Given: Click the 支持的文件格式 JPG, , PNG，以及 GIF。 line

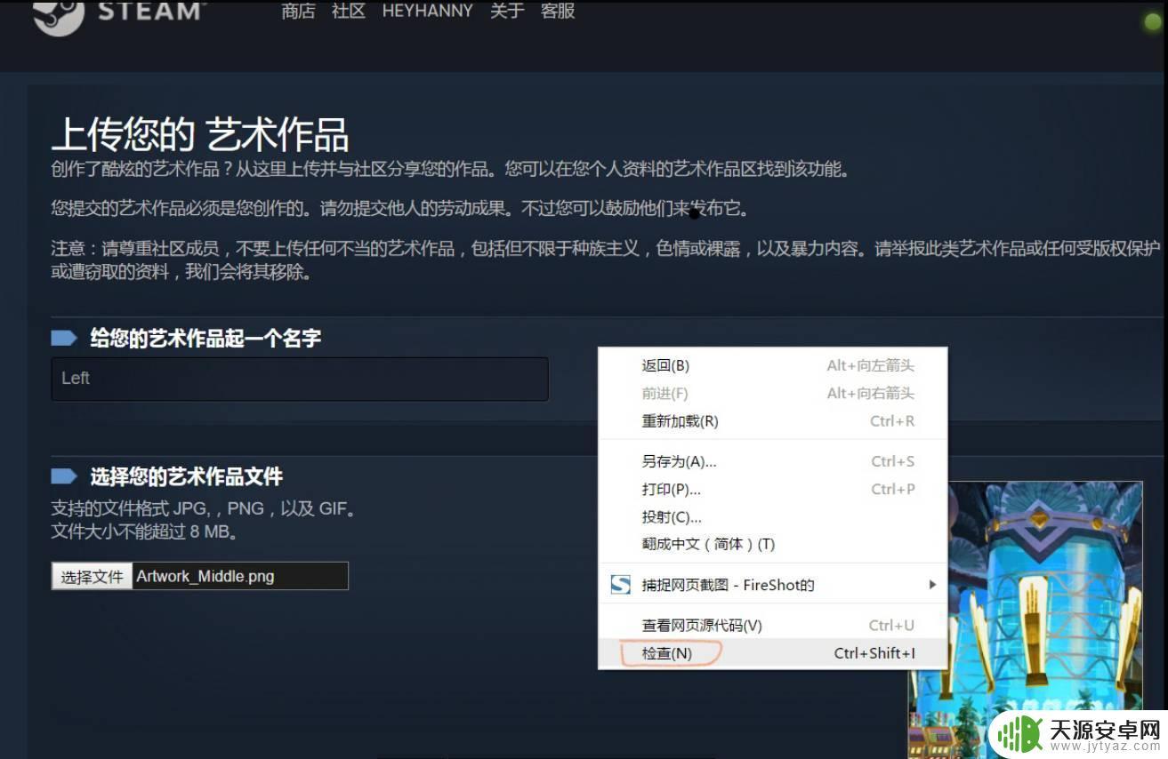Looking at the screenshot, I should 204,509.
